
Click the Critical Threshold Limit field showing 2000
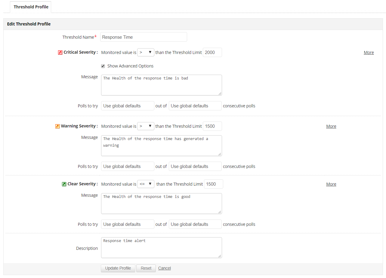(212, 52)
